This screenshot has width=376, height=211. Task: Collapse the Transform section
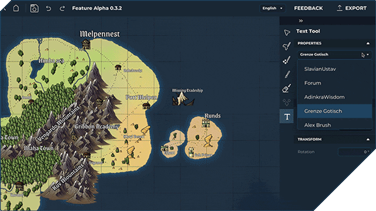(x=368, y=139)
